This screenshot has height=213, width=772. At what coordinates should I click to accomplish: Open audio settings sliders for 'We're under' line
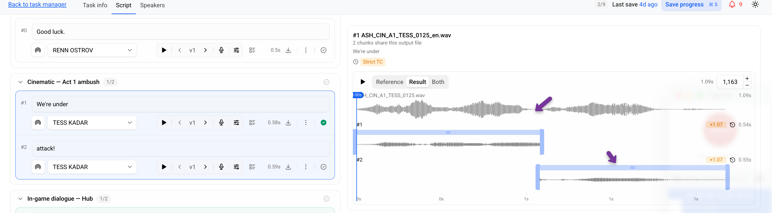coord(236,123)
